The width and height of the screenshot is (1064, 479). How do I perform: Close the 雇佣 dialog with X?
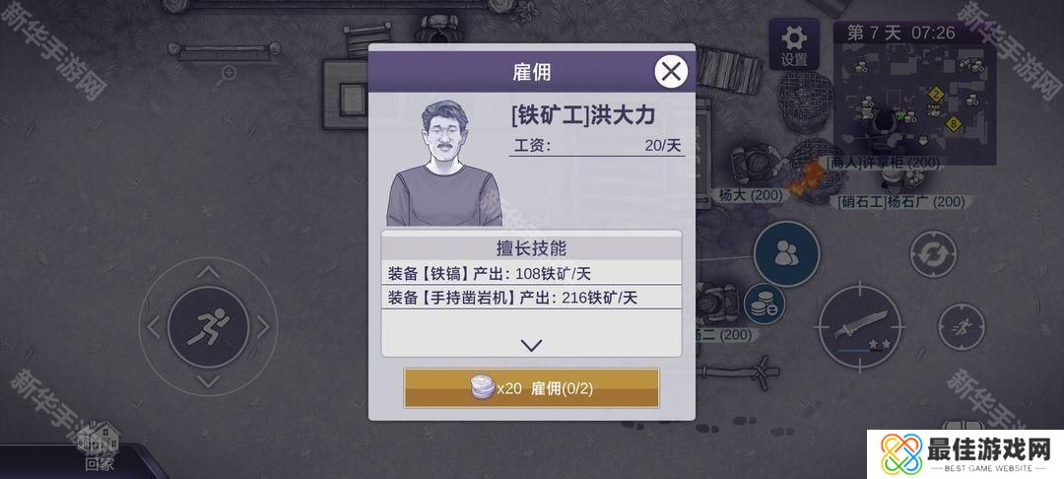[x=671, y=71]
